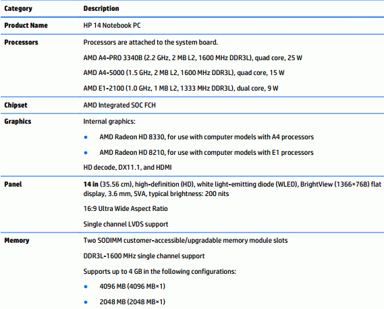Select the Panel category label

pos(13,185)
